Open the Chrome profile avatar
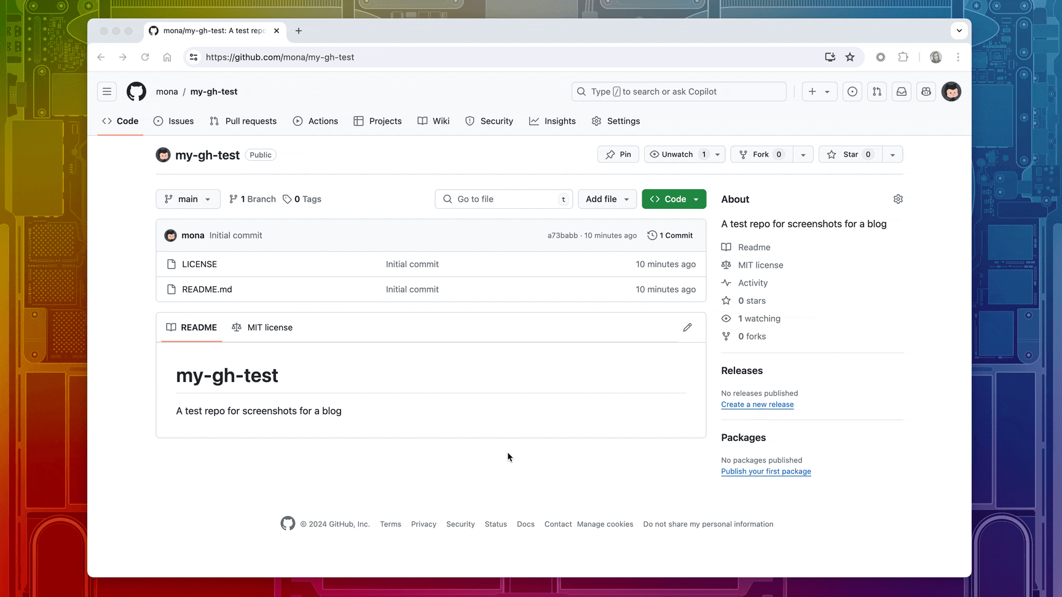Image resolution: width=1062 pixels, height=597 pixels. 936,57
